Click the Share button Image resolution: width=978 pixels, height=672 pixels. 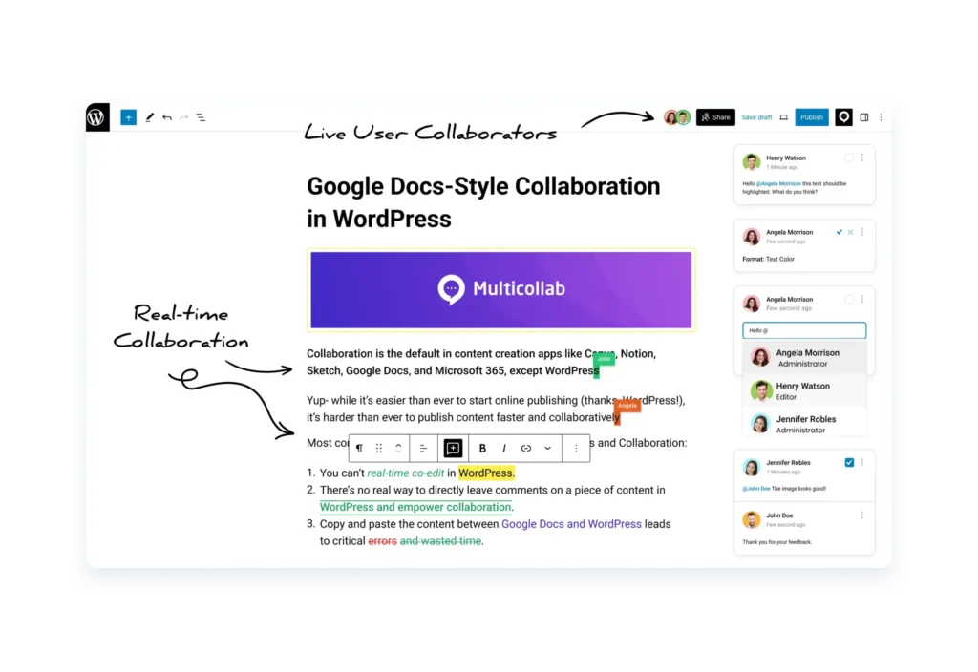[715, 117]
